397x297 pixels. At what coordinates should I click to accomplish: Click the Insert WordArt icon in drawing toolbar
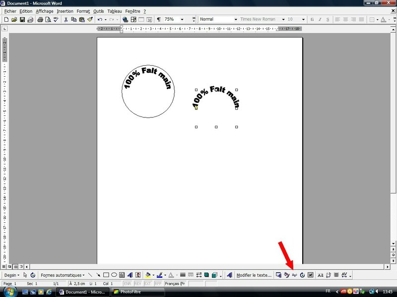pos(130,275)
